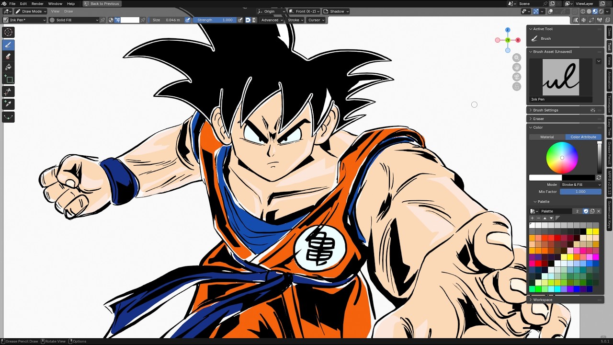The width and height of the screenshot is (613, 345).
Task: Move palette color up arrow
Action: coord(545,218)
